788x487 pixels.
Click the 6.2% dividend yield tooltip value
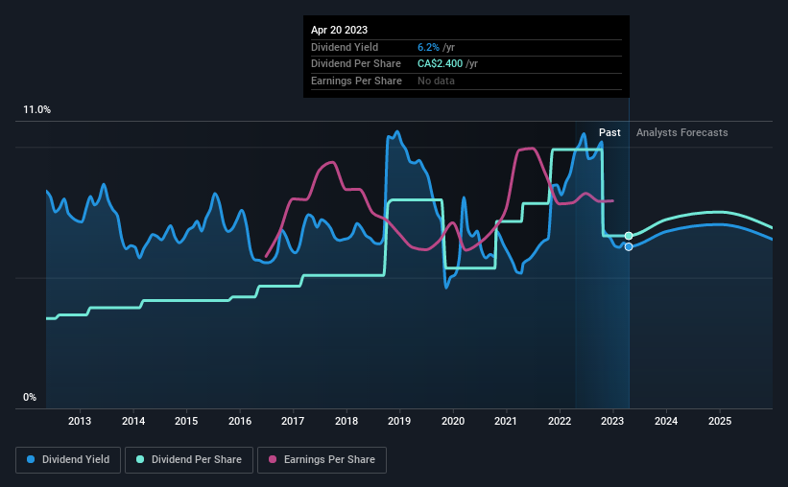428,47
